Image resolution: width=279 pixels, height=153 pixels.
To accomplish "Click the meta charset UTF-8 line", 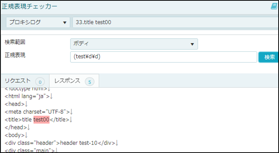I will coord(39,112).
